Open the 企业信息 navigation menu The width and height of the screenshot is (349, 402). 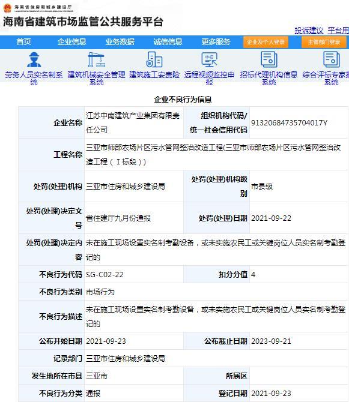click(71, 42)
